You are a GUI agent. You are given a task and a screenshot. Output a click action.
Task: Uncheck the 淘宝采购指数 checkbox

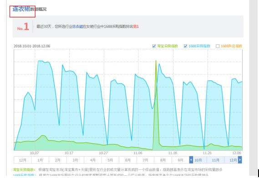(x=154, y=46)
